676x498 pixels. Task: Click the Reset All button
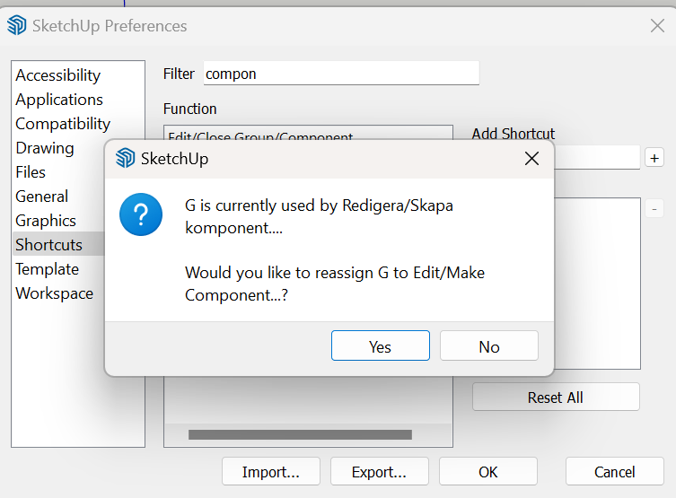click(556, 397)
